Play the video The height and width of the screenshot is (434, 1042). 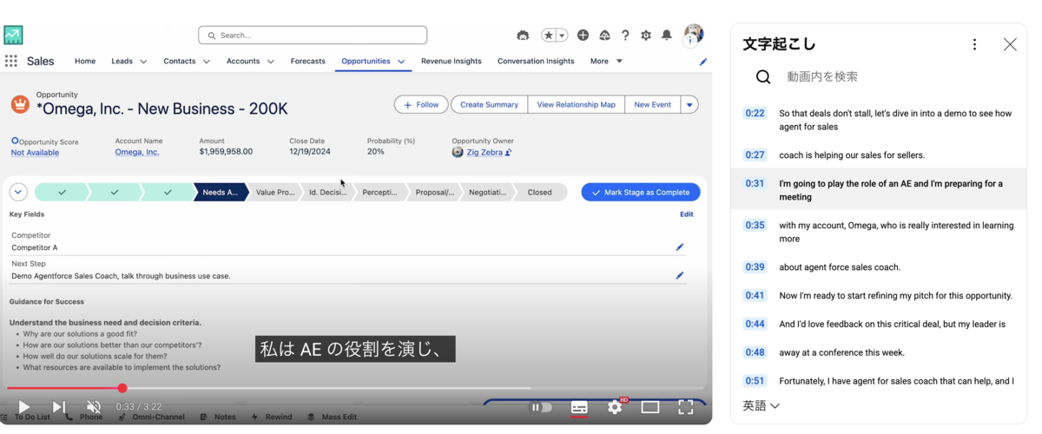tap(23, 407)
